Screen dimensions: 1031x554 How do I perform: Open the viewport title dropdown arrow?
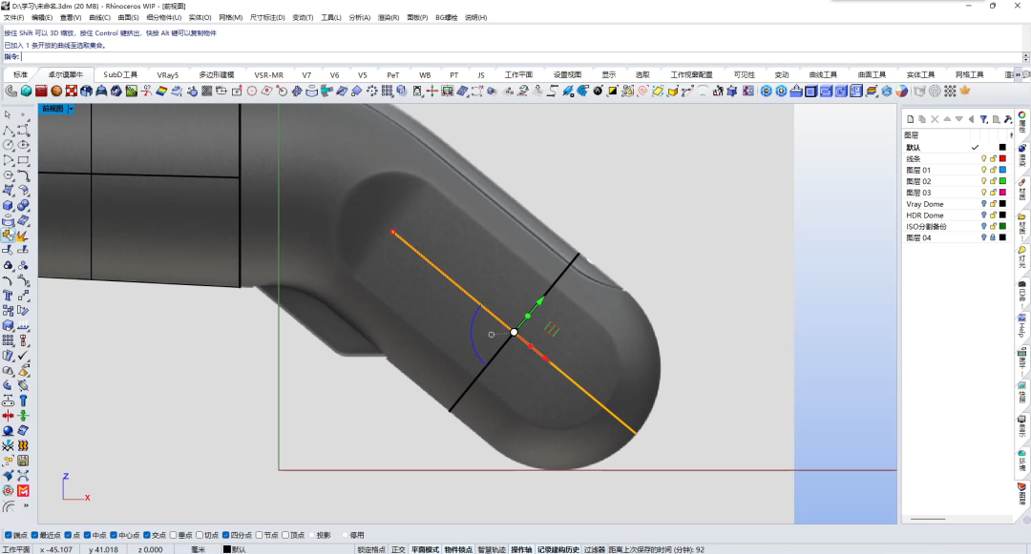point(71,109)
